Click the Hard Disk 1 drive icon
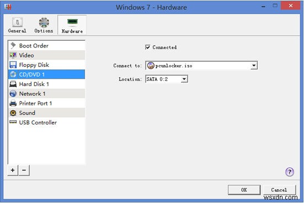Viewport: 304px width, 203px height. [13, 84]
